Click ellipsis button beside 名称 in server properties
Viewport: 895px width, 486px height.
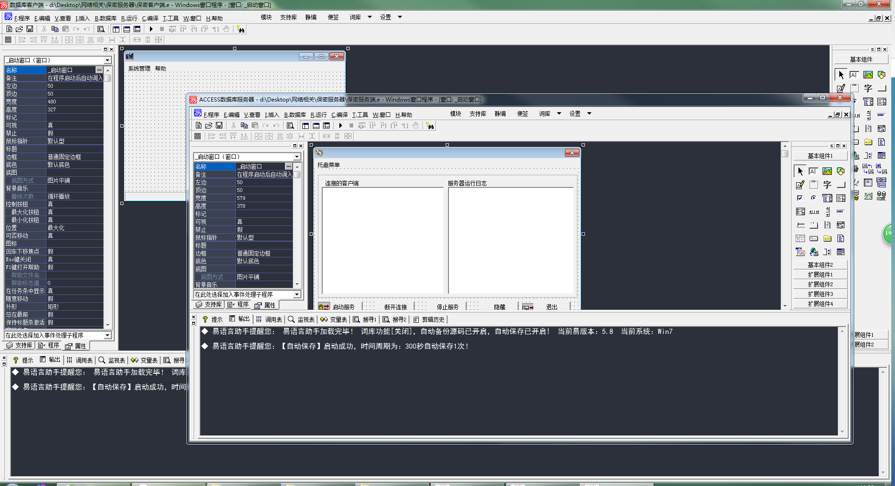pos(288,166)
